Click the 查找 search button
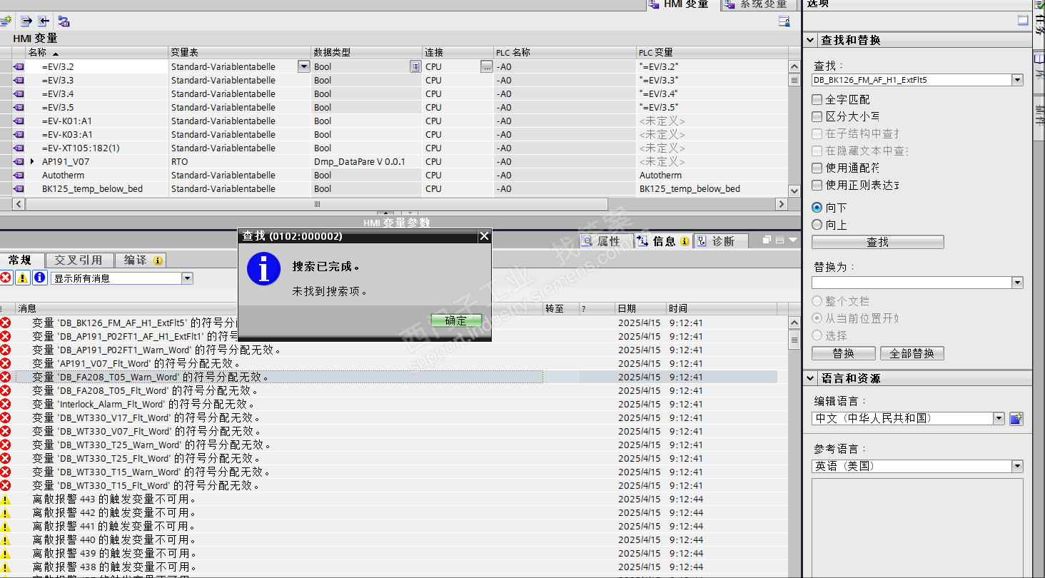Screen dimensions: 1045x578 click(877, 242)
